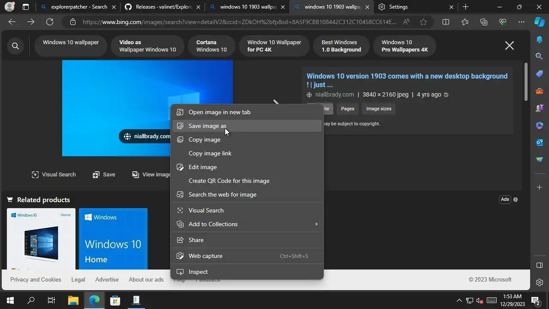
Task: Choose Open image in new tab
Action: [x=247, y=112]
